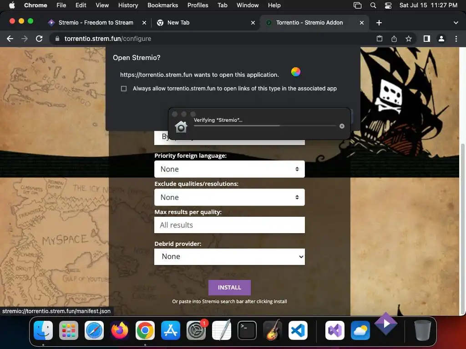Open Terminal from the dock
This screenshot has height=349, width=466.
coord(247,330)
